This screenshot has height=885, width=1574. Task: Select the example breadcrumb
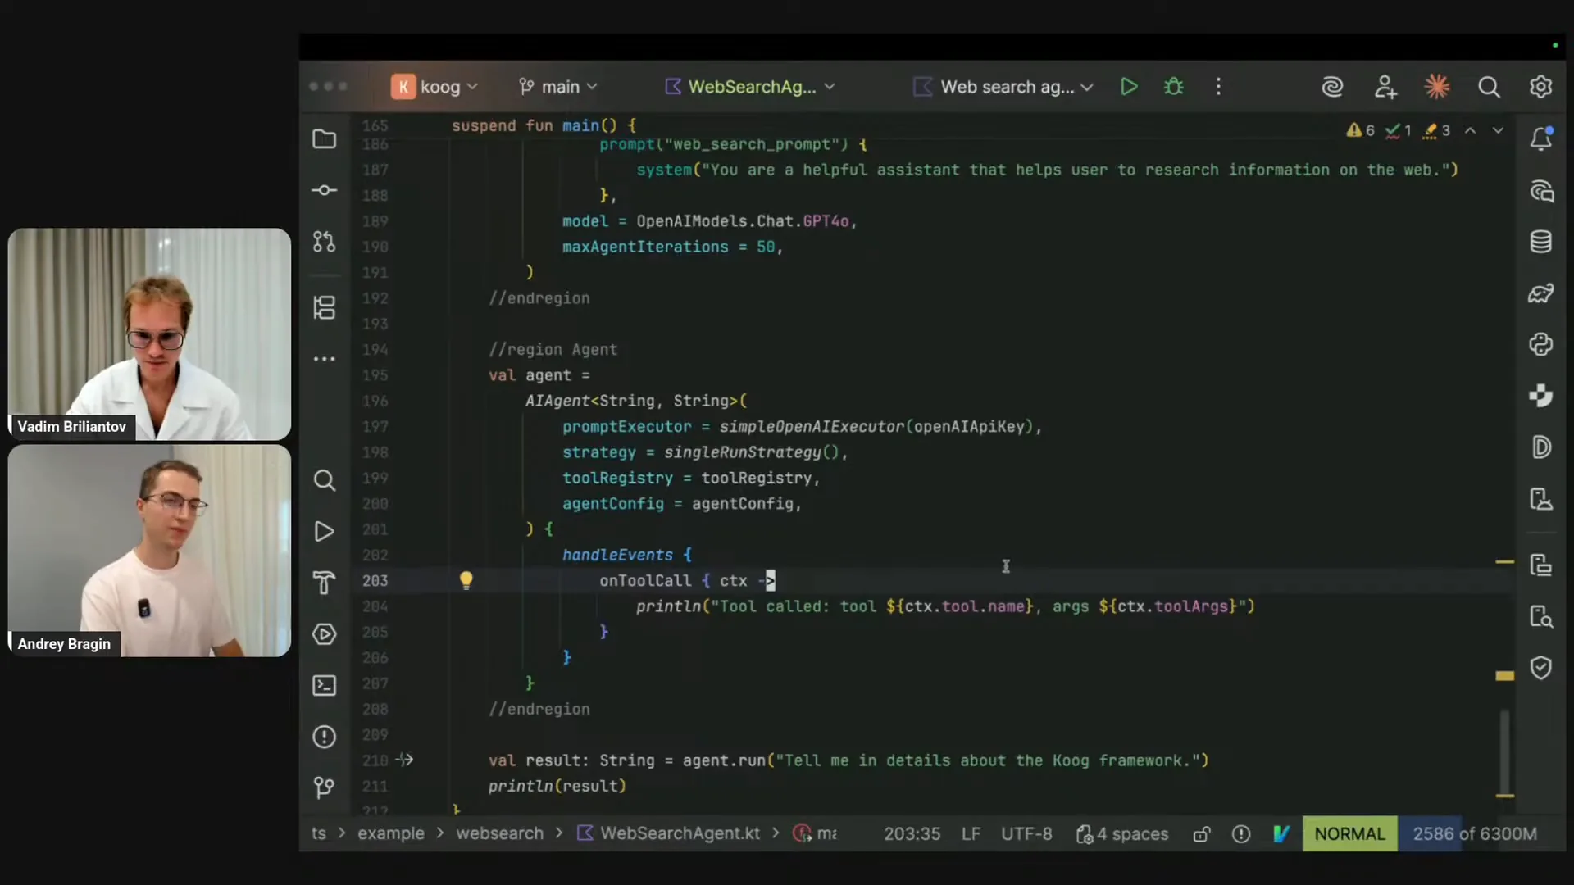(x=391, y=833)
